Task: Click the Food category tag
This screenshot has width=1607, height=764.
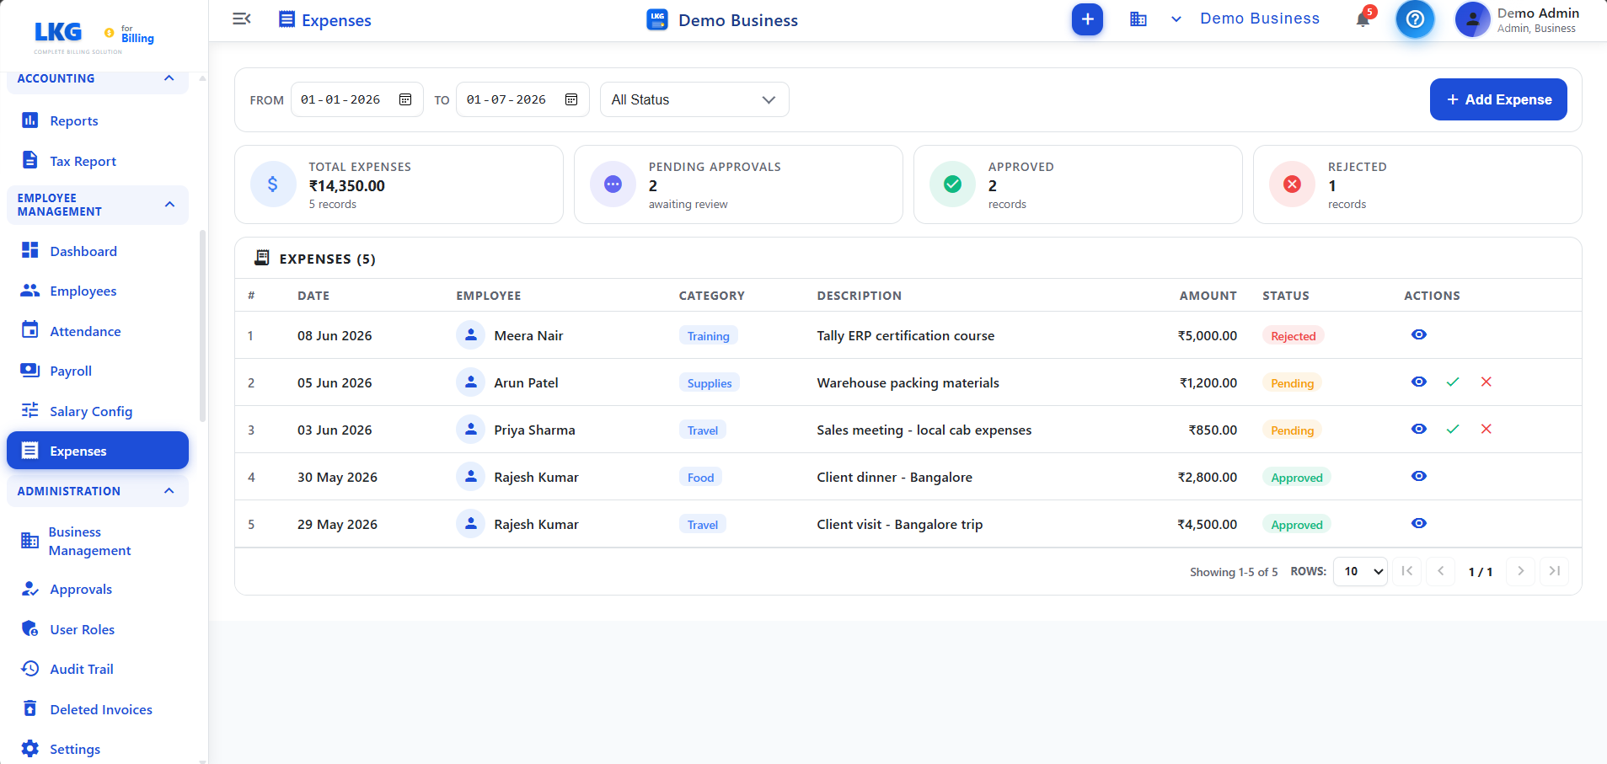Action: pyautogui.click(x=700, y=478)
